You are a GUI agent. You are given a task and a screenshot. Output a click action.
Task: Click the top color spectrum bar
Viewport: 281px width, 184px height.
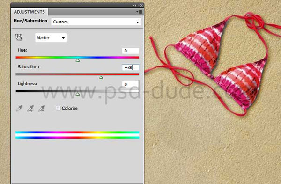[77, 132]
